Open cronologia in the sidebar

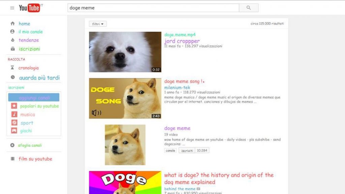(29, 68)
